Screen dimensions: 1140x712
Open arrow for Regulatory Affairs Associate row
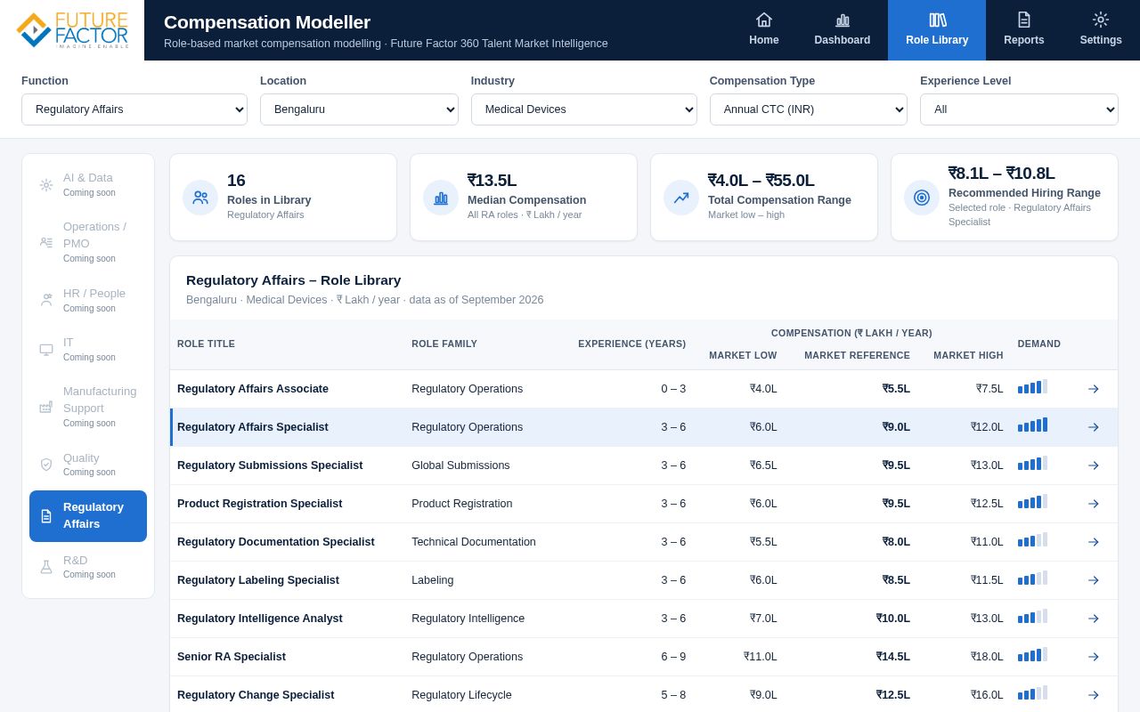pos(1093,389)
